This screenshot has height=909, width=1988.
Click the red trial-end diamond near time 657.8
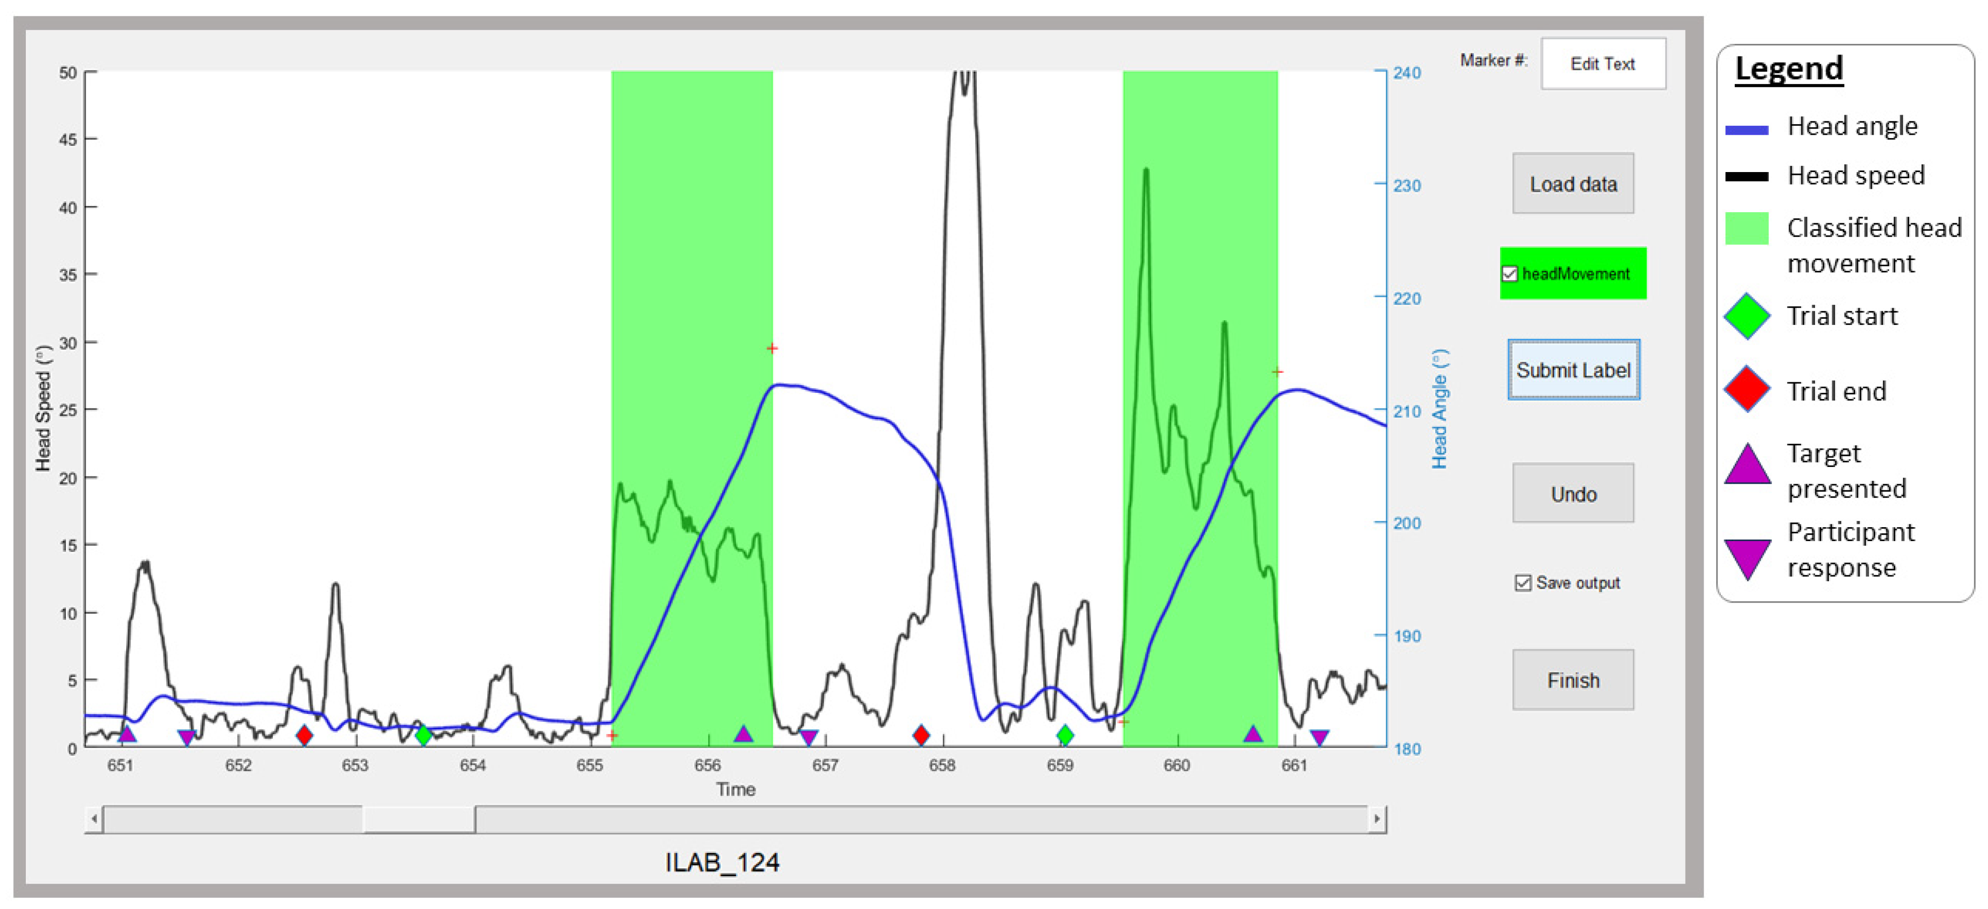click(x=921, y=735)
